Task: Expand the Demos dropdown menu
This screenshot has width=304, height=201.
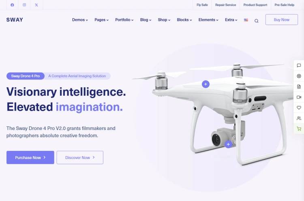Action: tap(80, 20)
